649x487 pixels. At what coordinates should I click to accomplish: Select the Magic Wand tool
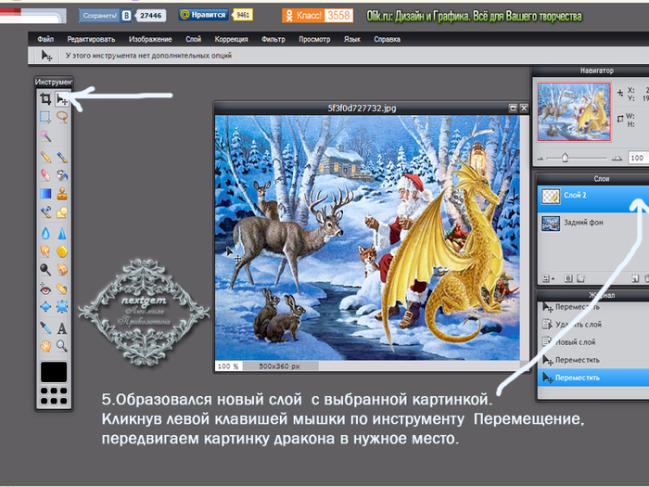(45, 135)
